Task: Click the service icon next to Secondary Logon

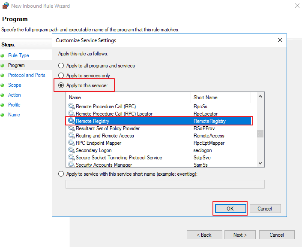Action: 72,150
